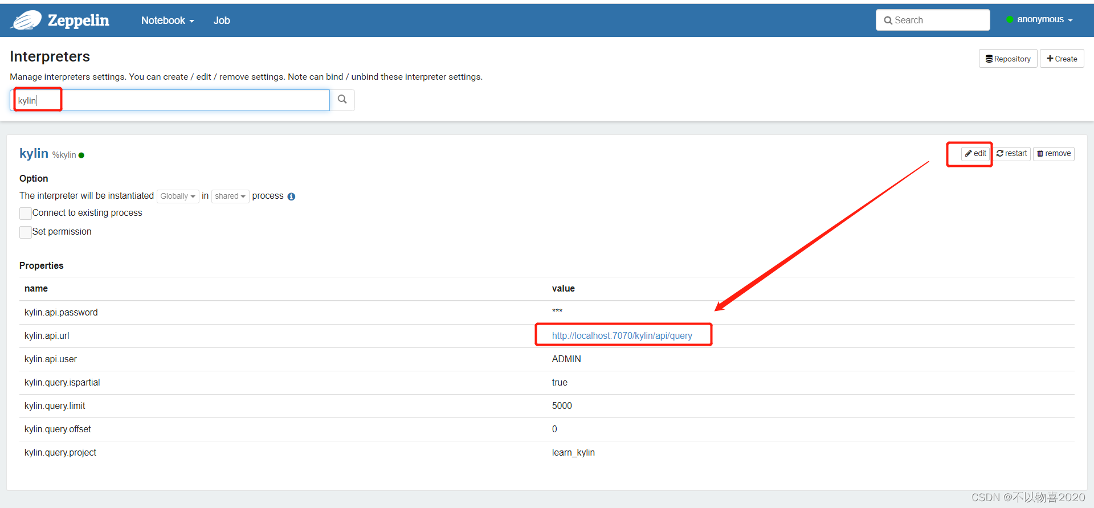This screenshot has height=508, width=1094.
Task: Click the kylin.api.url property name
Action: point(47,336)
